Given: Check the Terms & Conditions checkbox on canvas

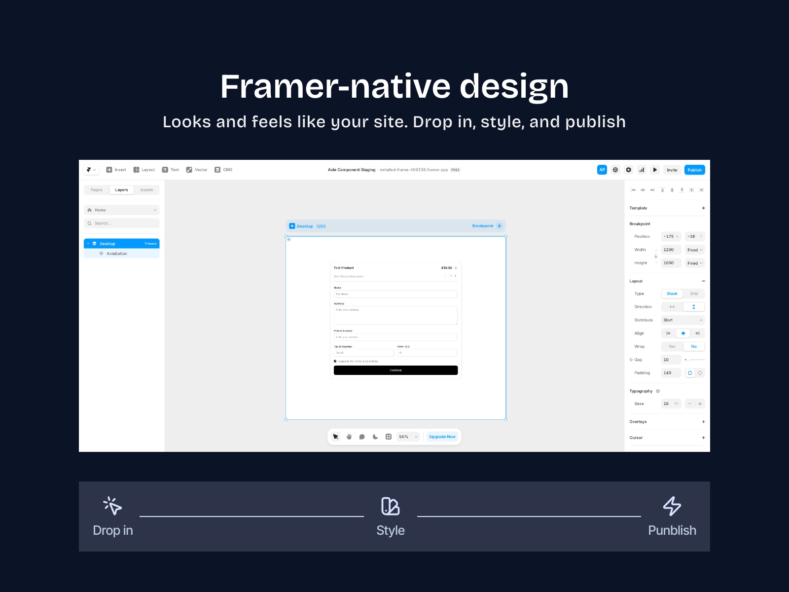Looking at the screenshot, I should tap(335, 361).
